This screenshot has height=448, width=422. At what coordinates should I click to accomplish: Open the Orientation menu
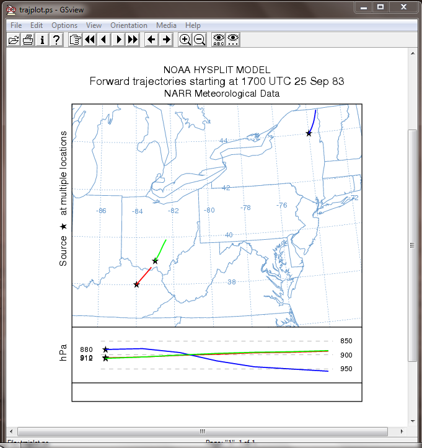coord(129,25)
